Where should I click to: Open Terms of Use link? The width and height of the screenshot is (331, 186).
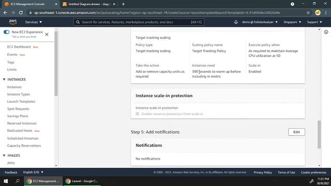point(286,172)
